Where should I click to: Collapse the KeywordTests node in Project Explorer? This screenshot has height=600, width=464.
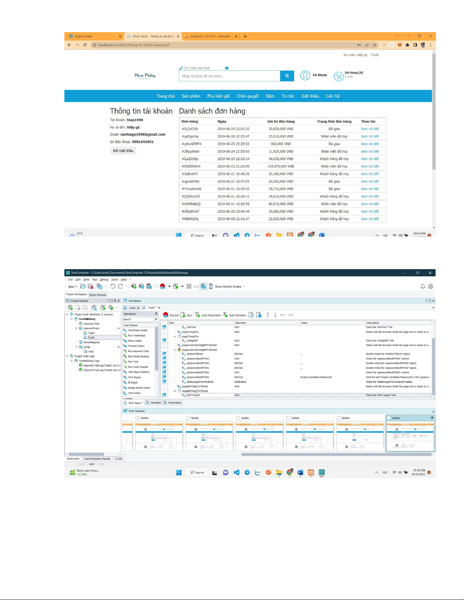pos(76,328)
